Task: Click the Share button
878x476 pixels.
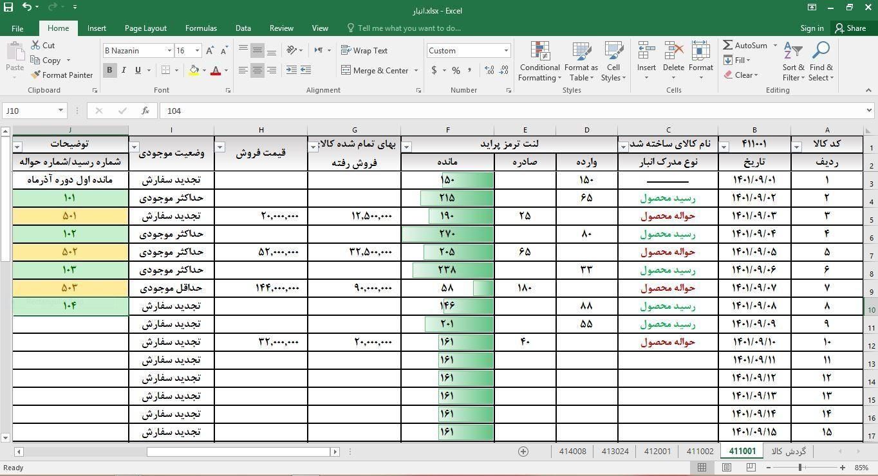Action: point(850,28)
